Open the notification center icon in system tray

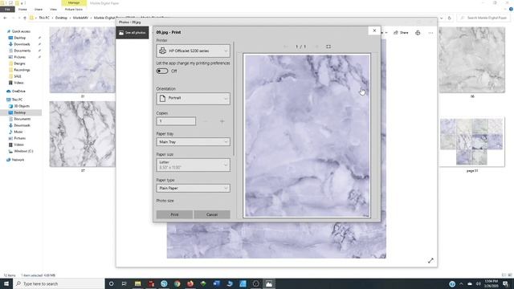point(505,283)
